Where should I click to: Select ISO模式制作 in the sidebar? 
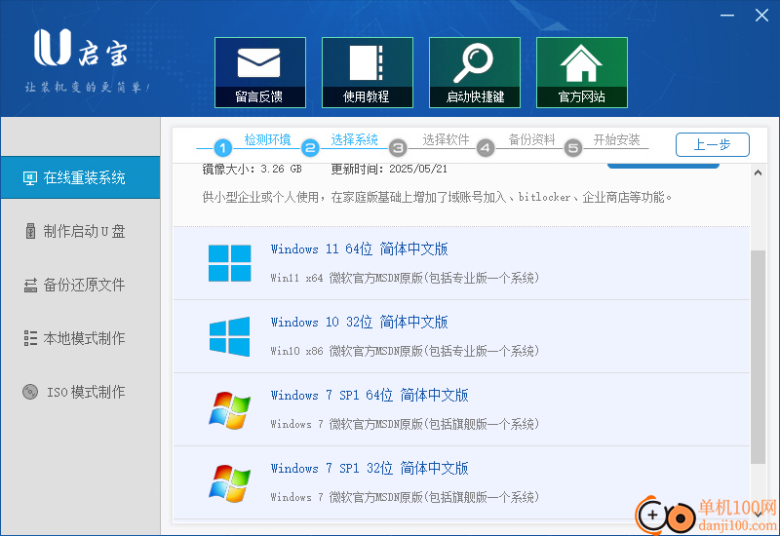80,393
